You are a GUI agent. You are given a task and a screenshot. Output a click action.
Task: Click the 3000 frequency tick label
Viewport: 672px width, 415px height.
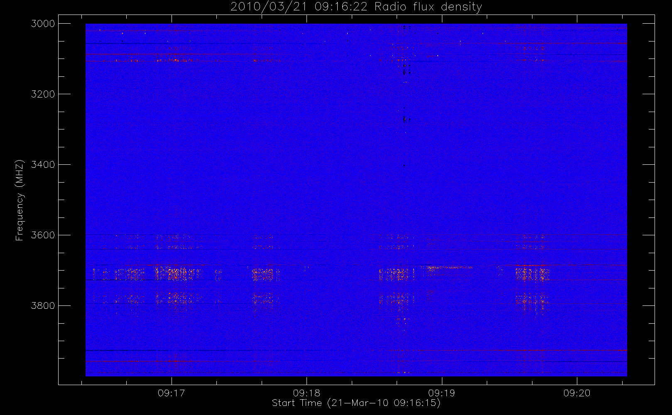pos(43,24)
